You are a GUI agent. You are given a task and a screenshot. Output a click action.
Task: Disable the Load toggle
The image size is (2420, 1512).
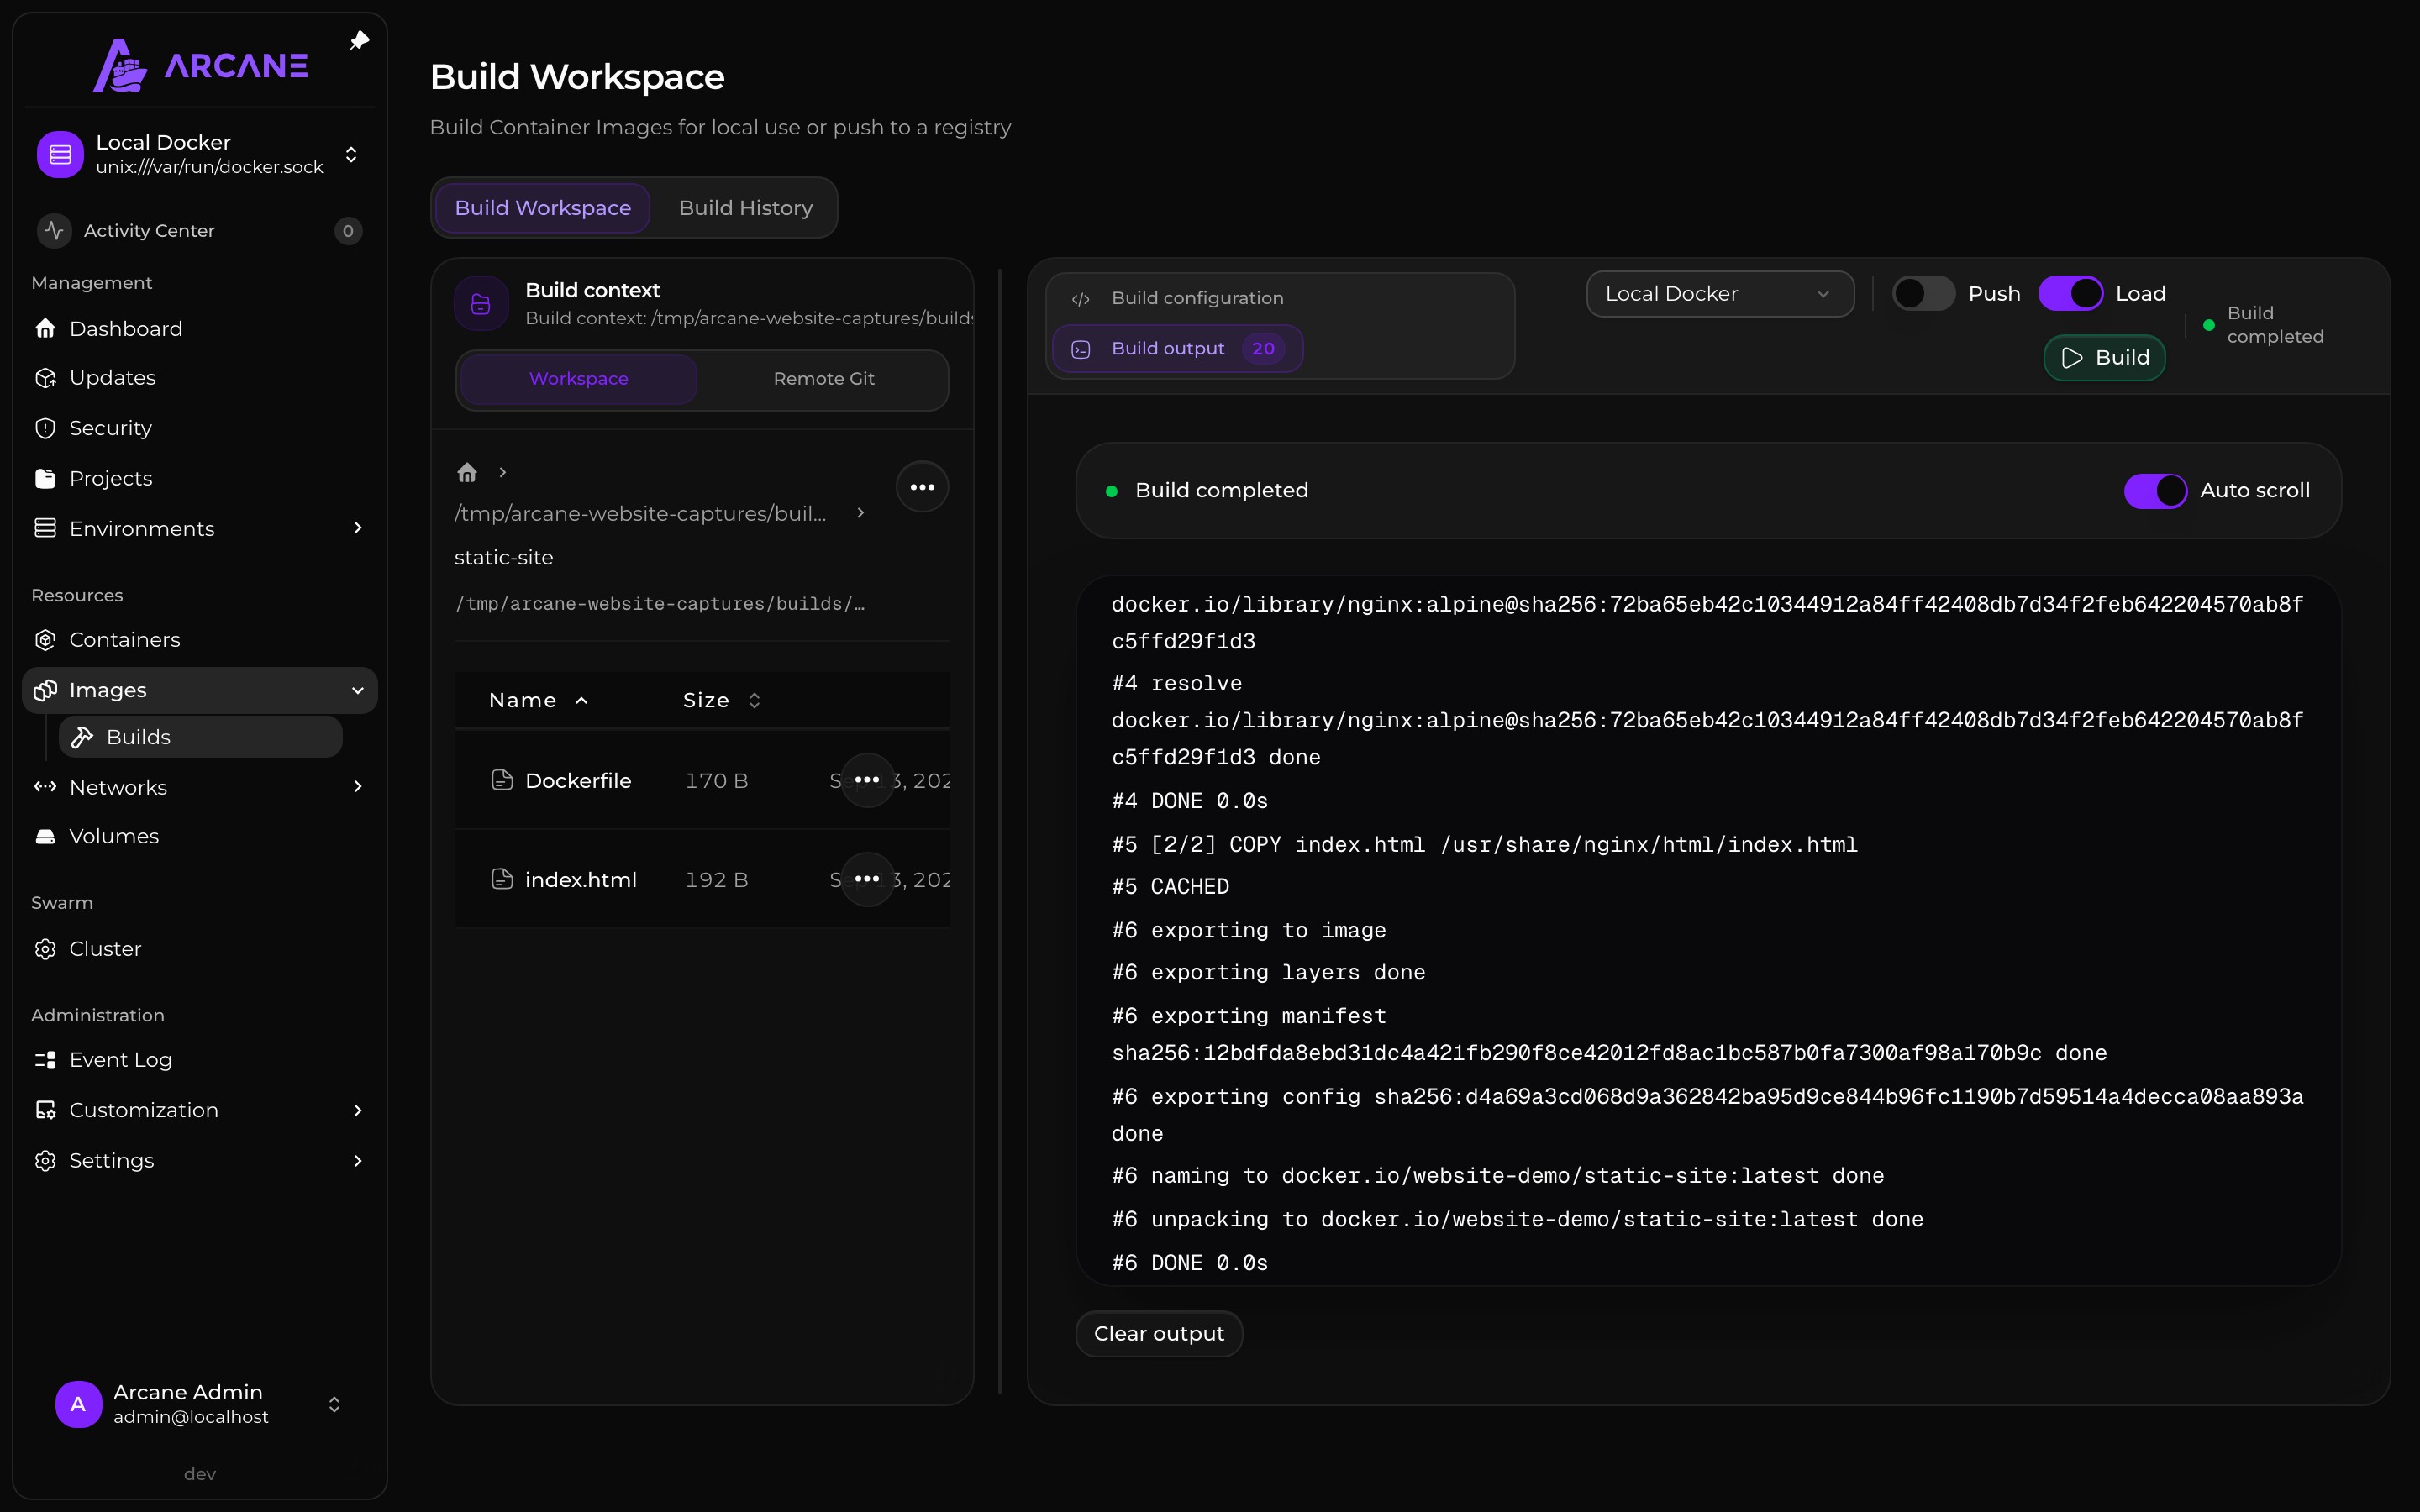tap(2070, 294)
